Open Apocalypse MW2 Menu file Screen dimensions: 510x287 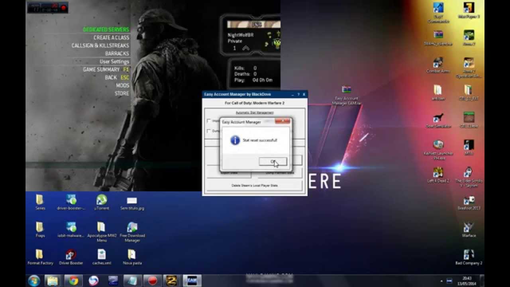102,232
